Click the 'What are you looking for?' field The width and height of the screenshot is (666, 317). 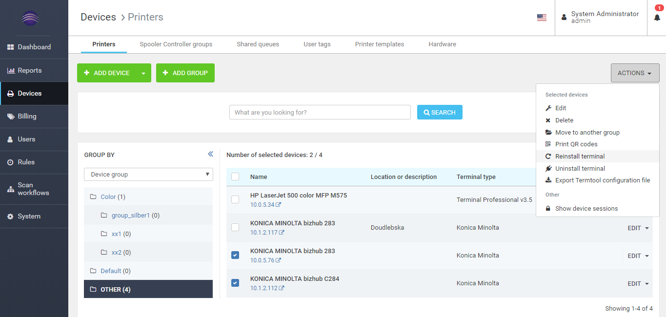click(x=320, y=112)
